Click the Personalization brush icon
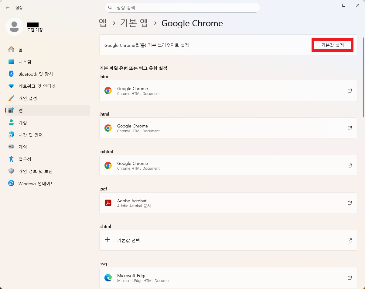 tap(11, 98)
